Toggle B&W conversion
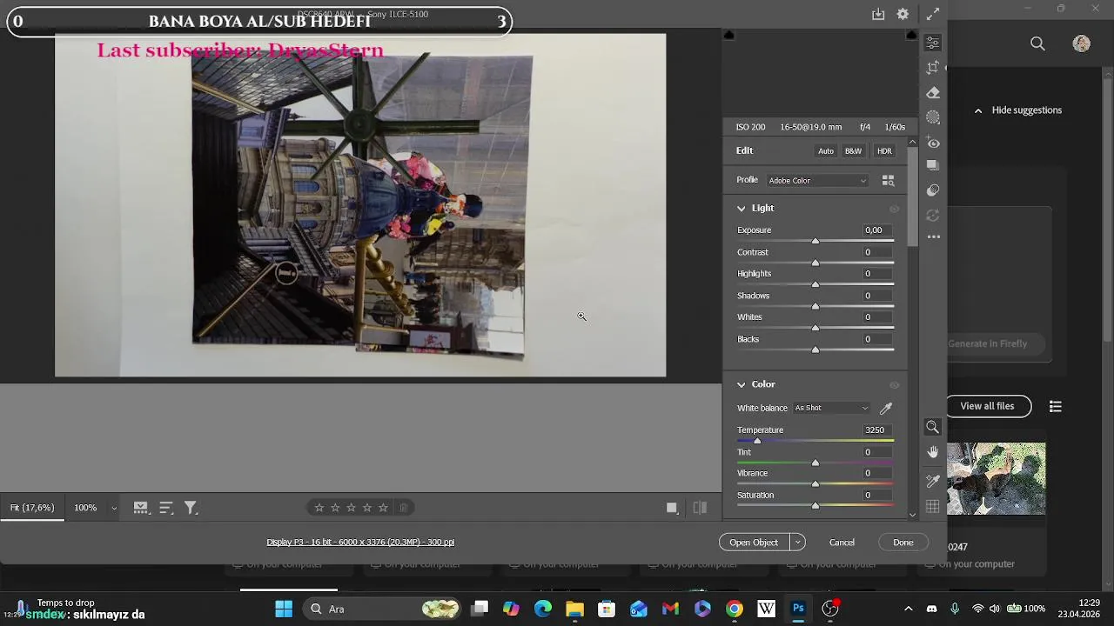 coord(853,150)
